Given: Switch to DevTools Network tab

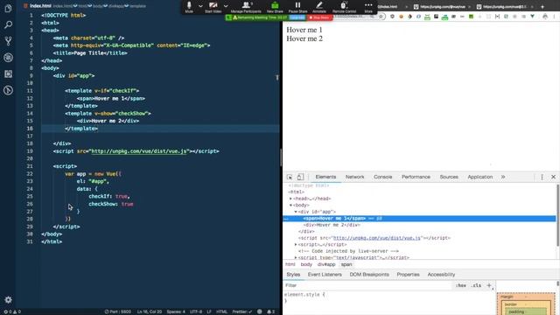Looking at the screenshot, I should click(354, 177).
